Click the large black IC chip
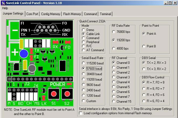The height and width of the screenshot is (118, 178). click(63, 66)
